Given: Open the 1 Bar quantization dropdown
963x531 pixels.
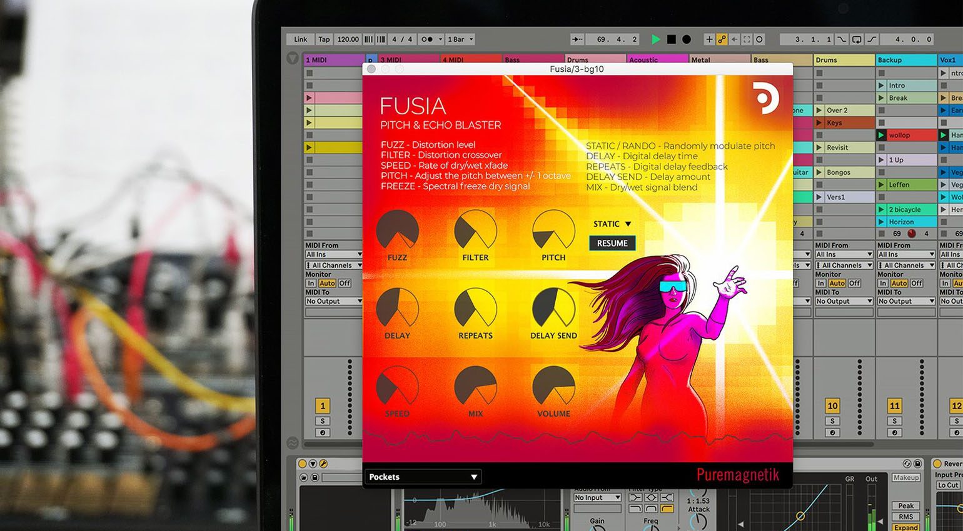Looking at the screenshot, I should [x=460, y=39].
